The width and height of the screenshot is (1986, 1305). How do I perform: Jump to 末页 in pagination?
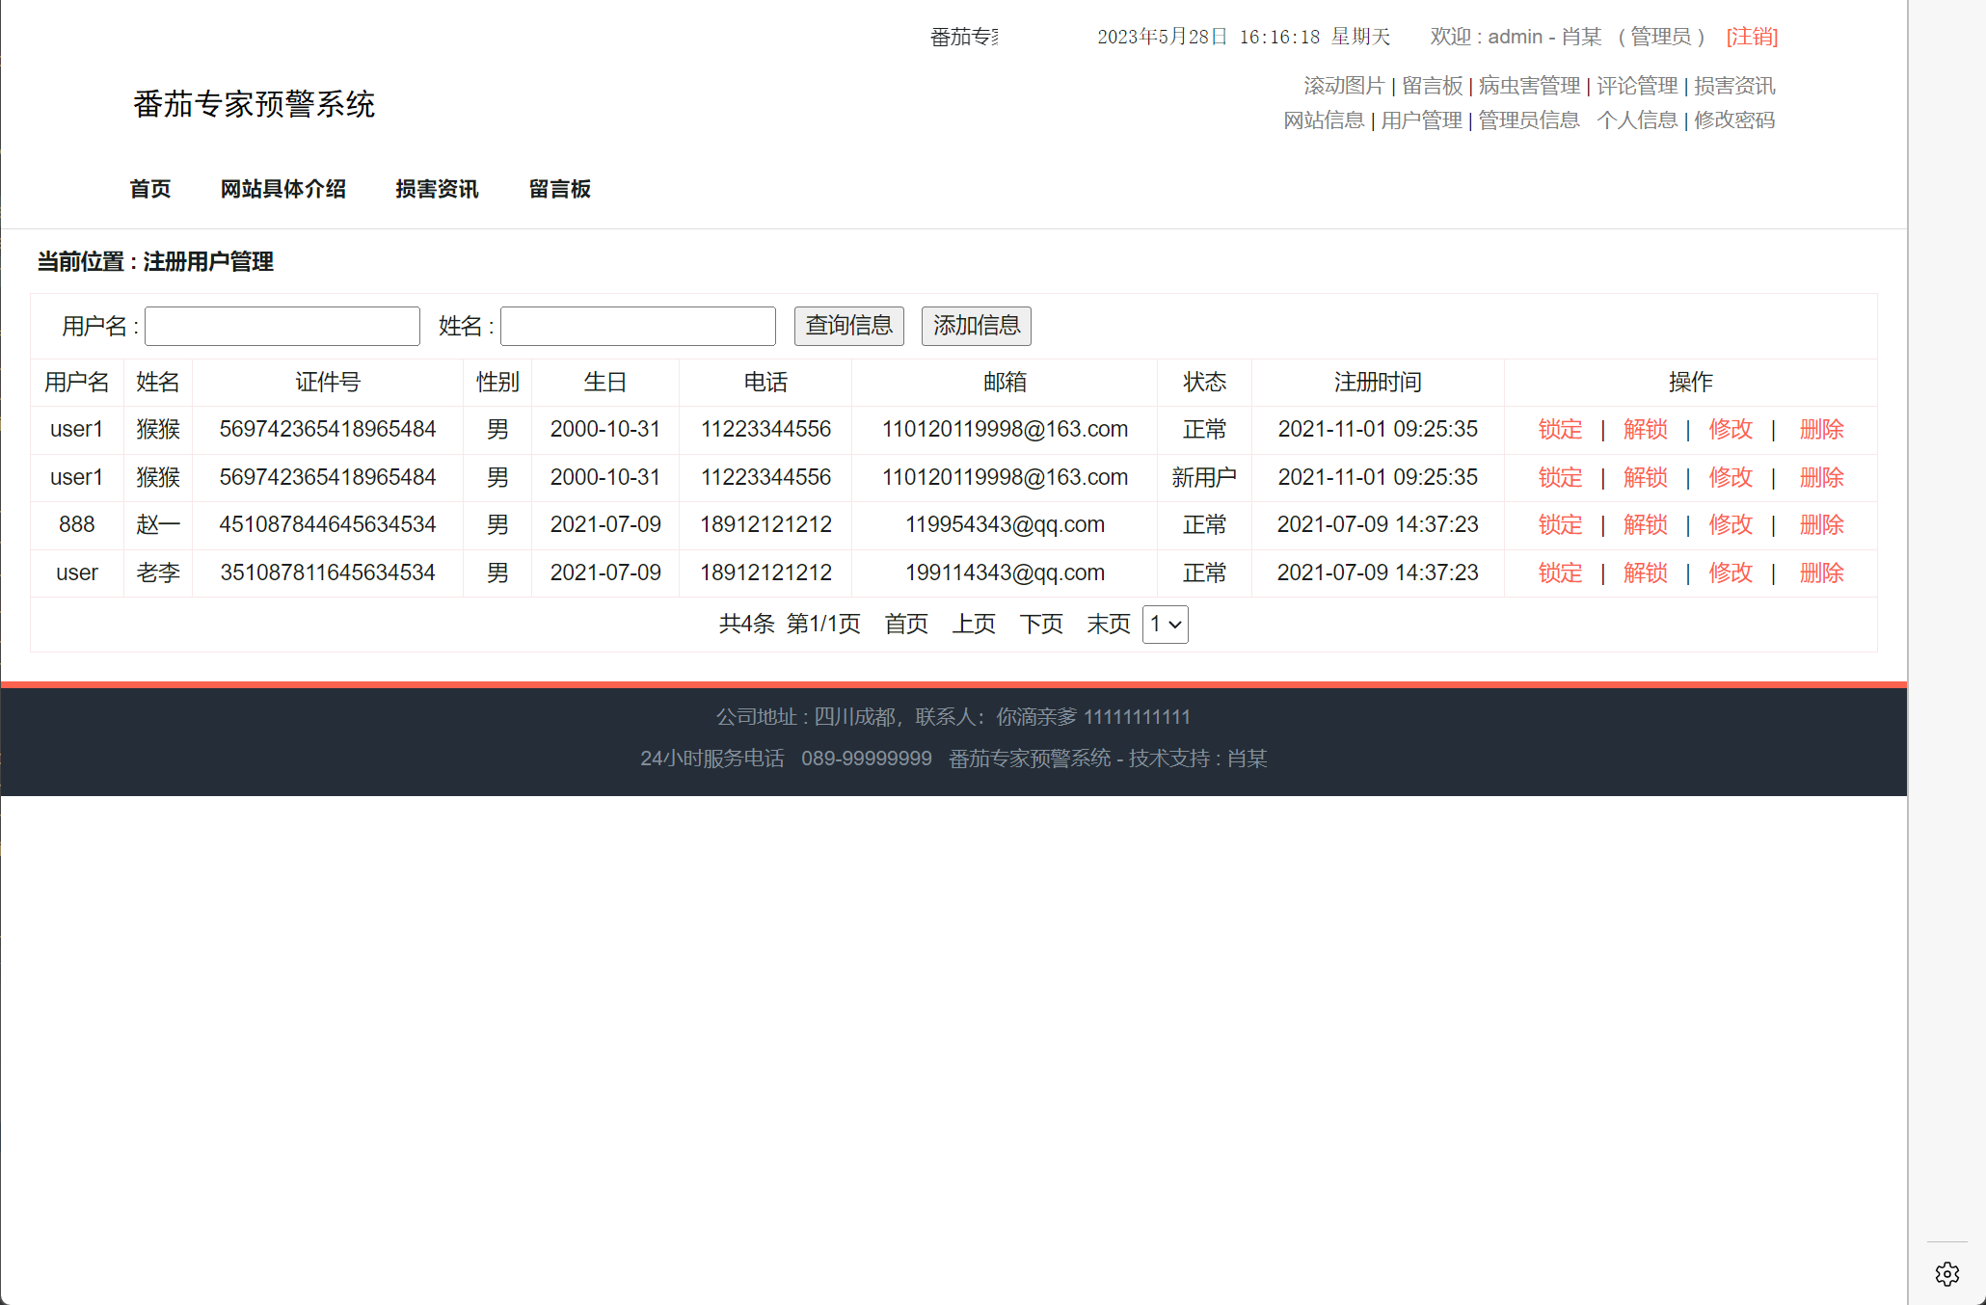(x=1108, y=625)
